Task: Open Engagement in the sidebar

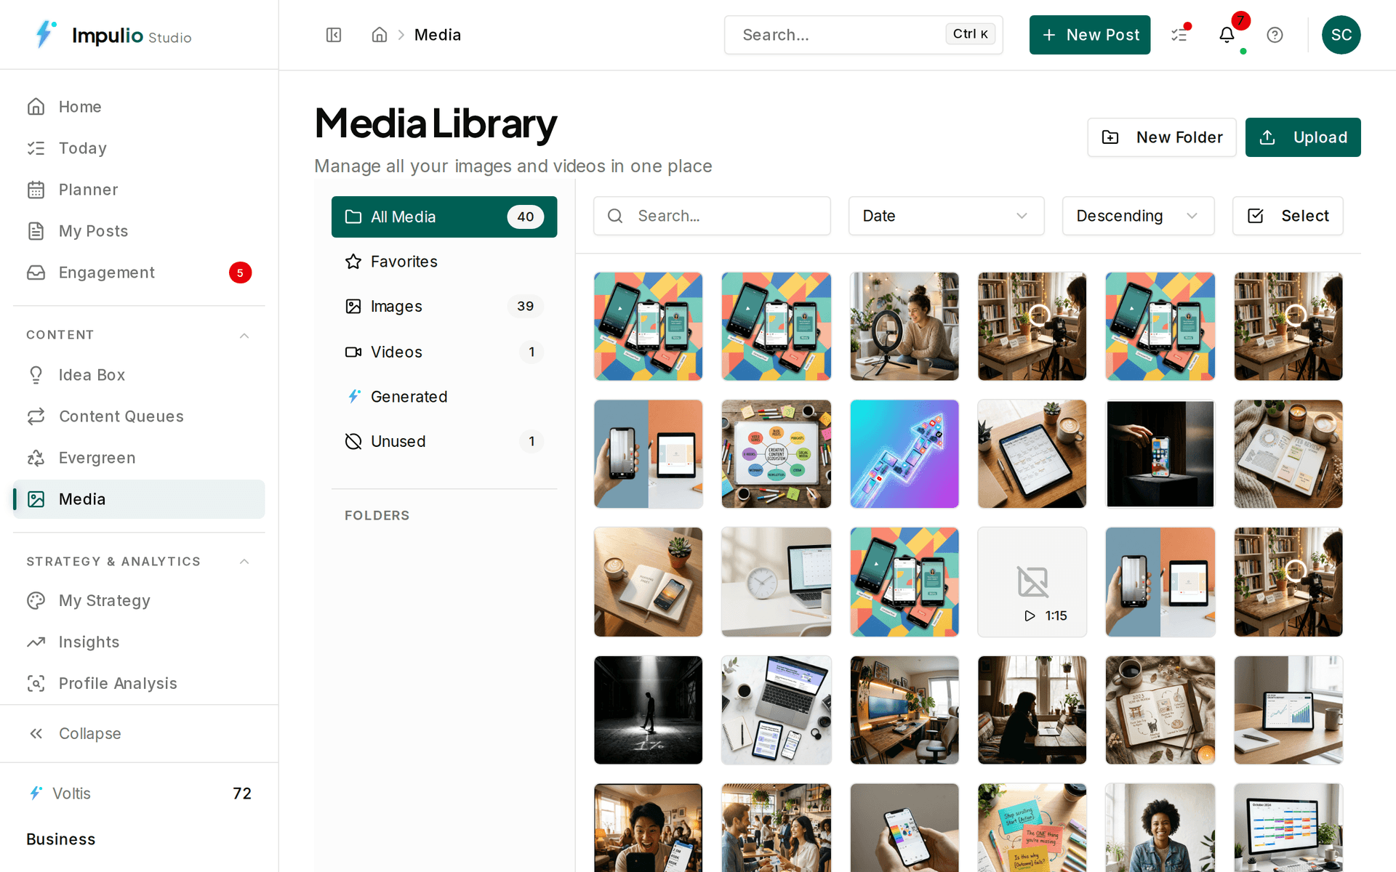Action: pos(139,272)
